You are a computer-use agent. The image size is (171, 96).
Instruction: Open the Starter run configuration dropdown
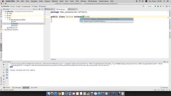pyautogui.click(x=150, y=6)
